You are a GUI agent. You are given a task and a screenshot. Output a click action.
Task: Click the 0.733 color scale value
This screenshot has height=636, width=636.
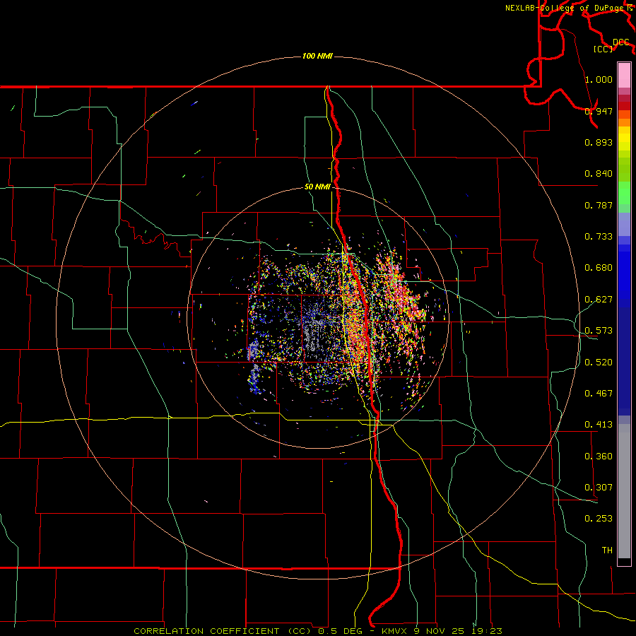599,237
